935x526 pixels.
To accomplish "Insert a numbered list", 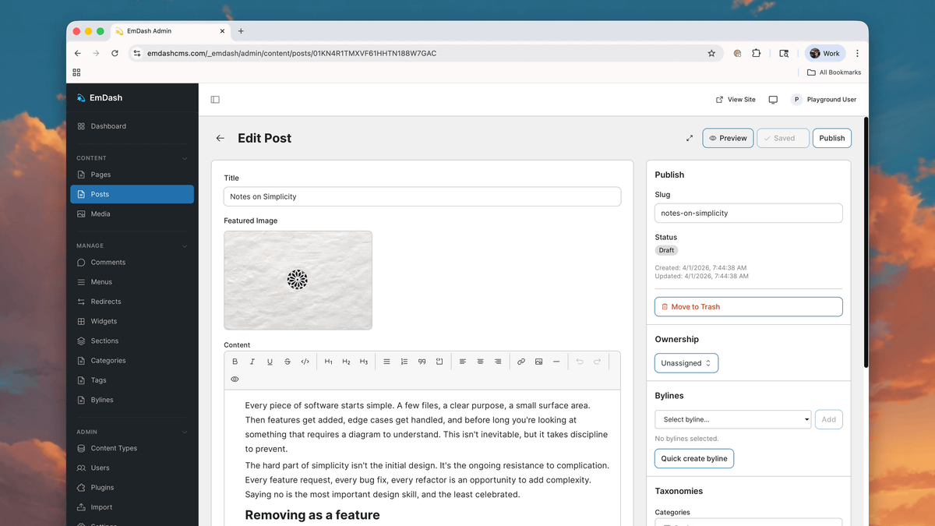I will [404, 362].
